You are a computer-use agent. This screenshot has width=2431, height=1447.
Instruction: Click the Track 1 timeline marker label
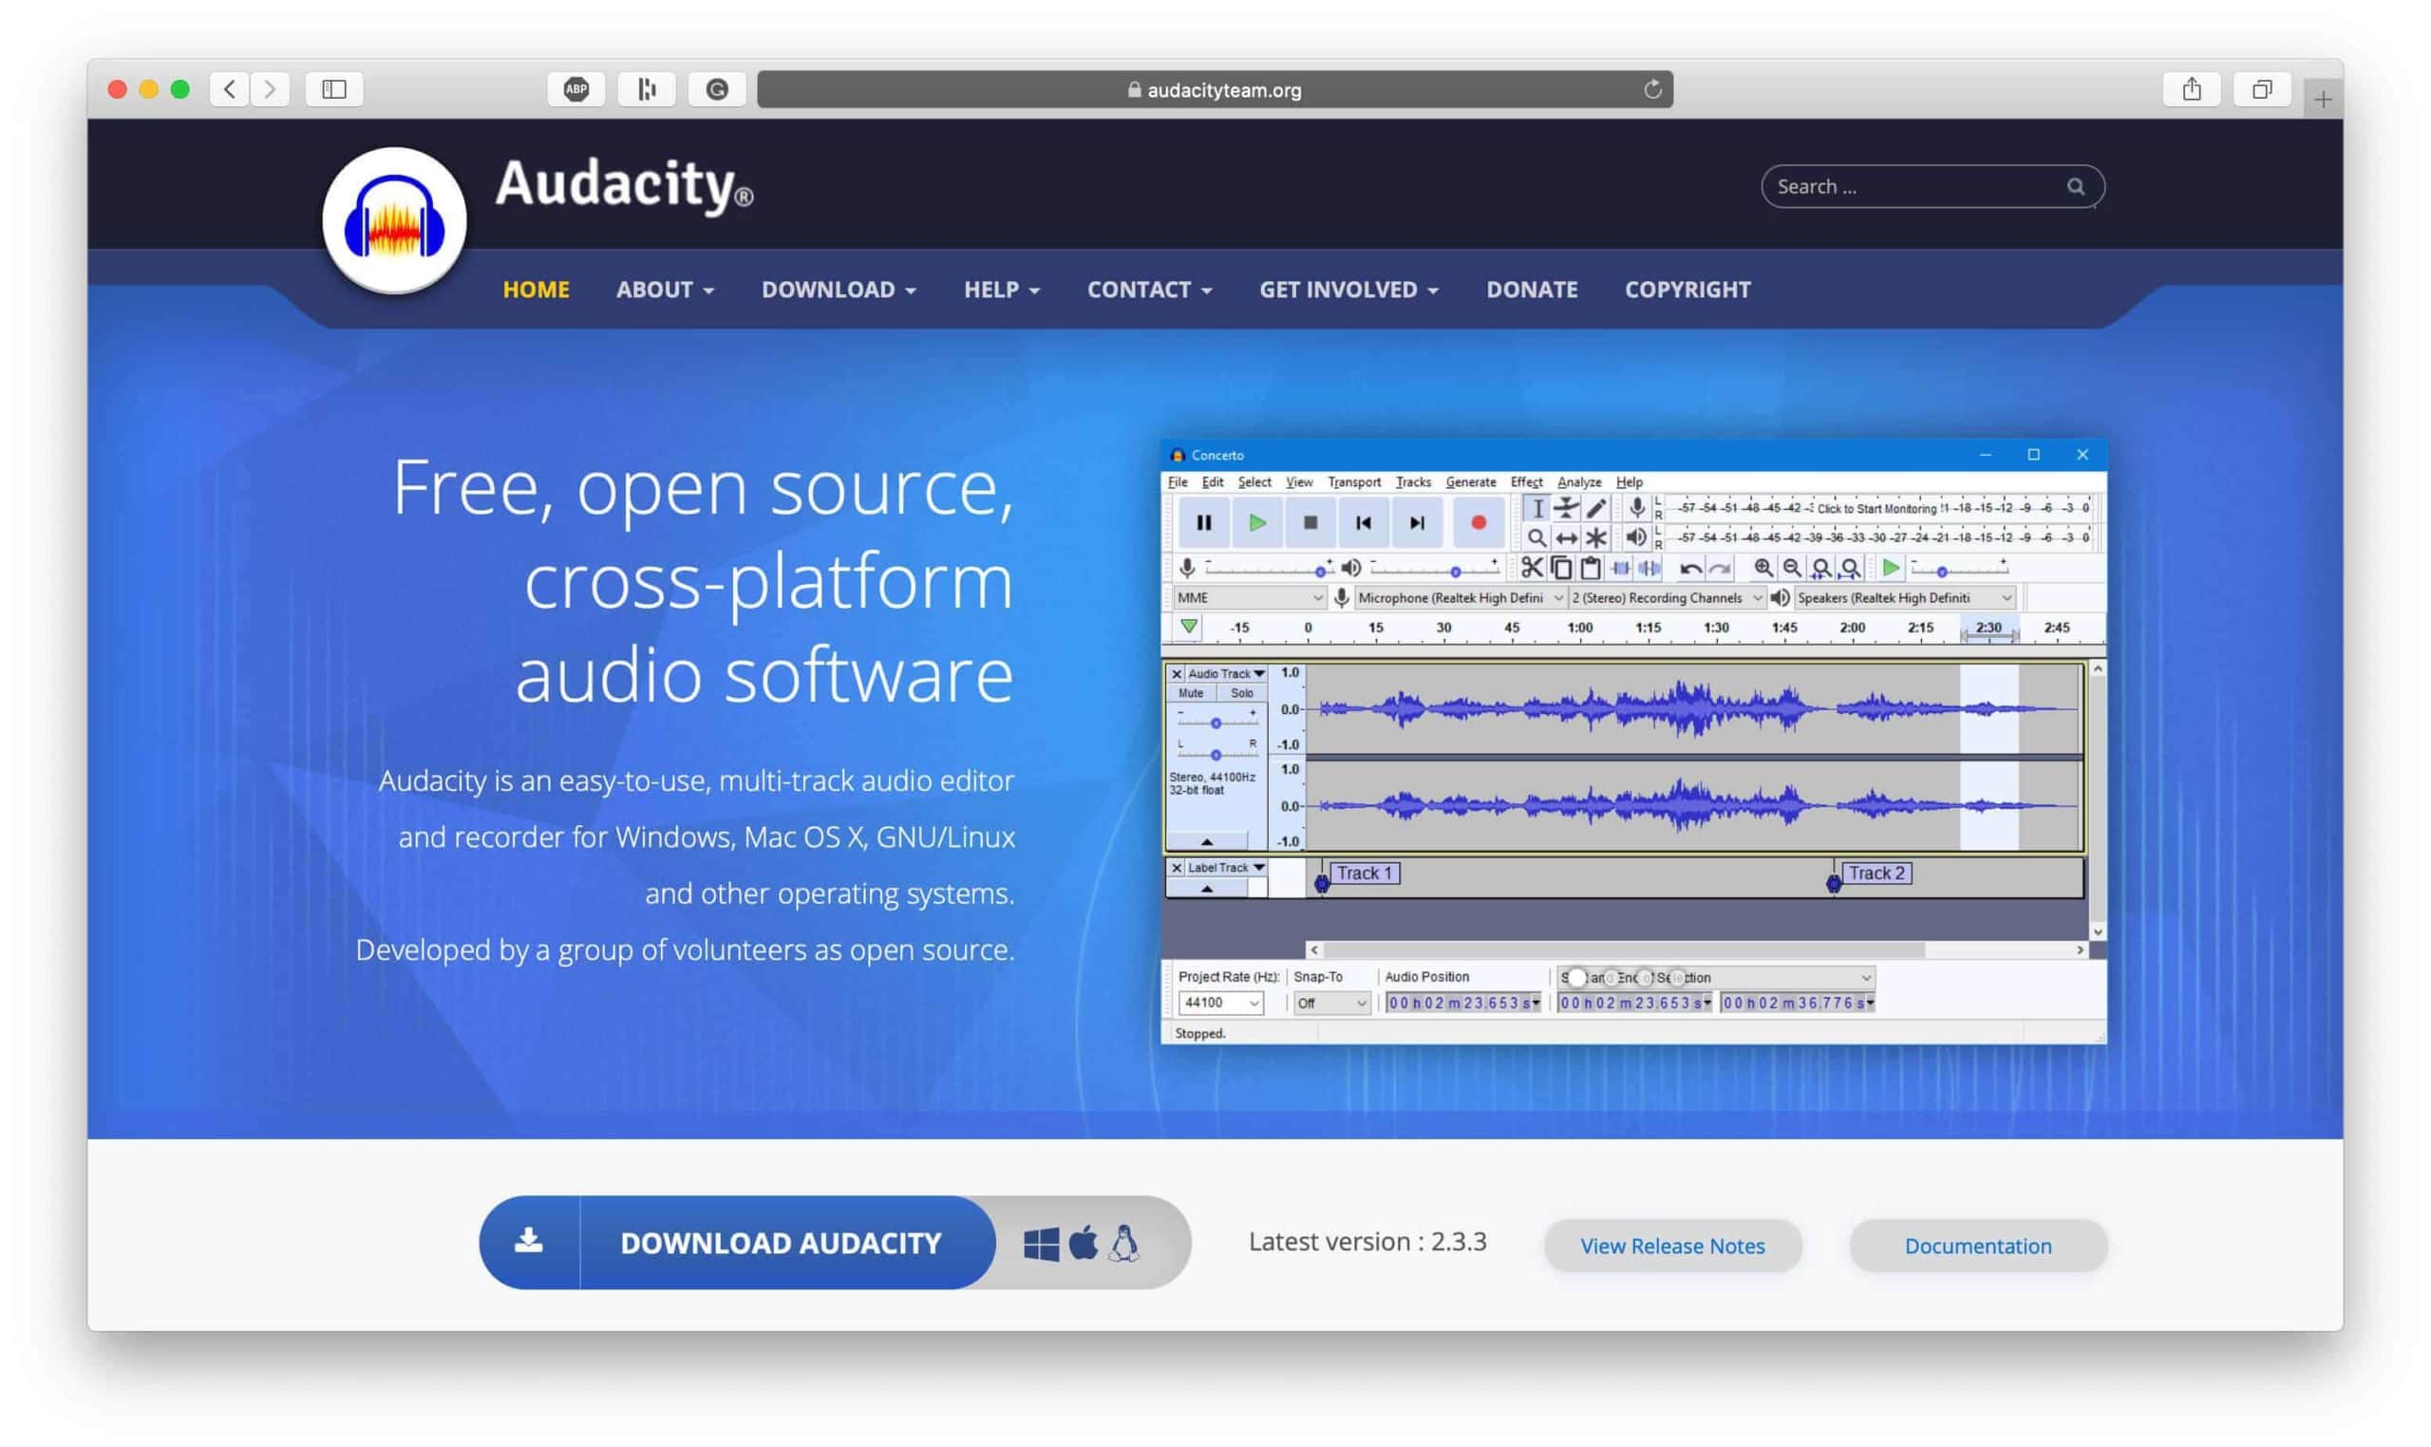pos(1363,874)
